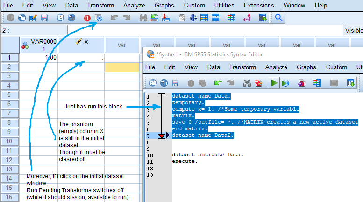Image resolution: width=363 pixels, height=202 pixels.
Task: Click syntax line 'dataset activate Data.'
Action: click(x=207, y=155)
